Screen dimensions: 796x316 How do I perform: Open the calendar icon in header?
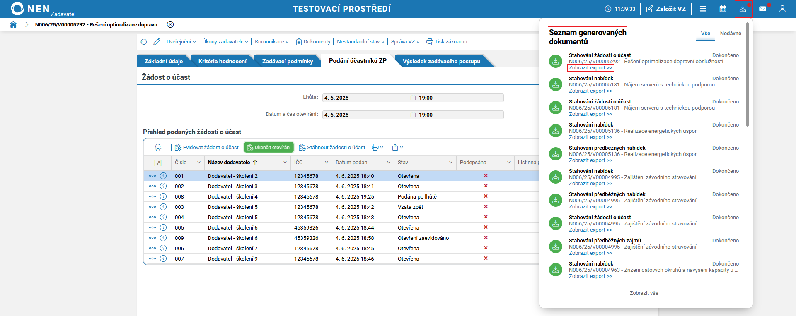click(x=723, y=9)
